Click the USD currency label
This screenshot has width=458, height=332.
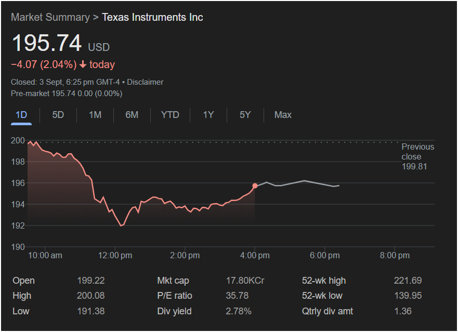click(99, 47)
